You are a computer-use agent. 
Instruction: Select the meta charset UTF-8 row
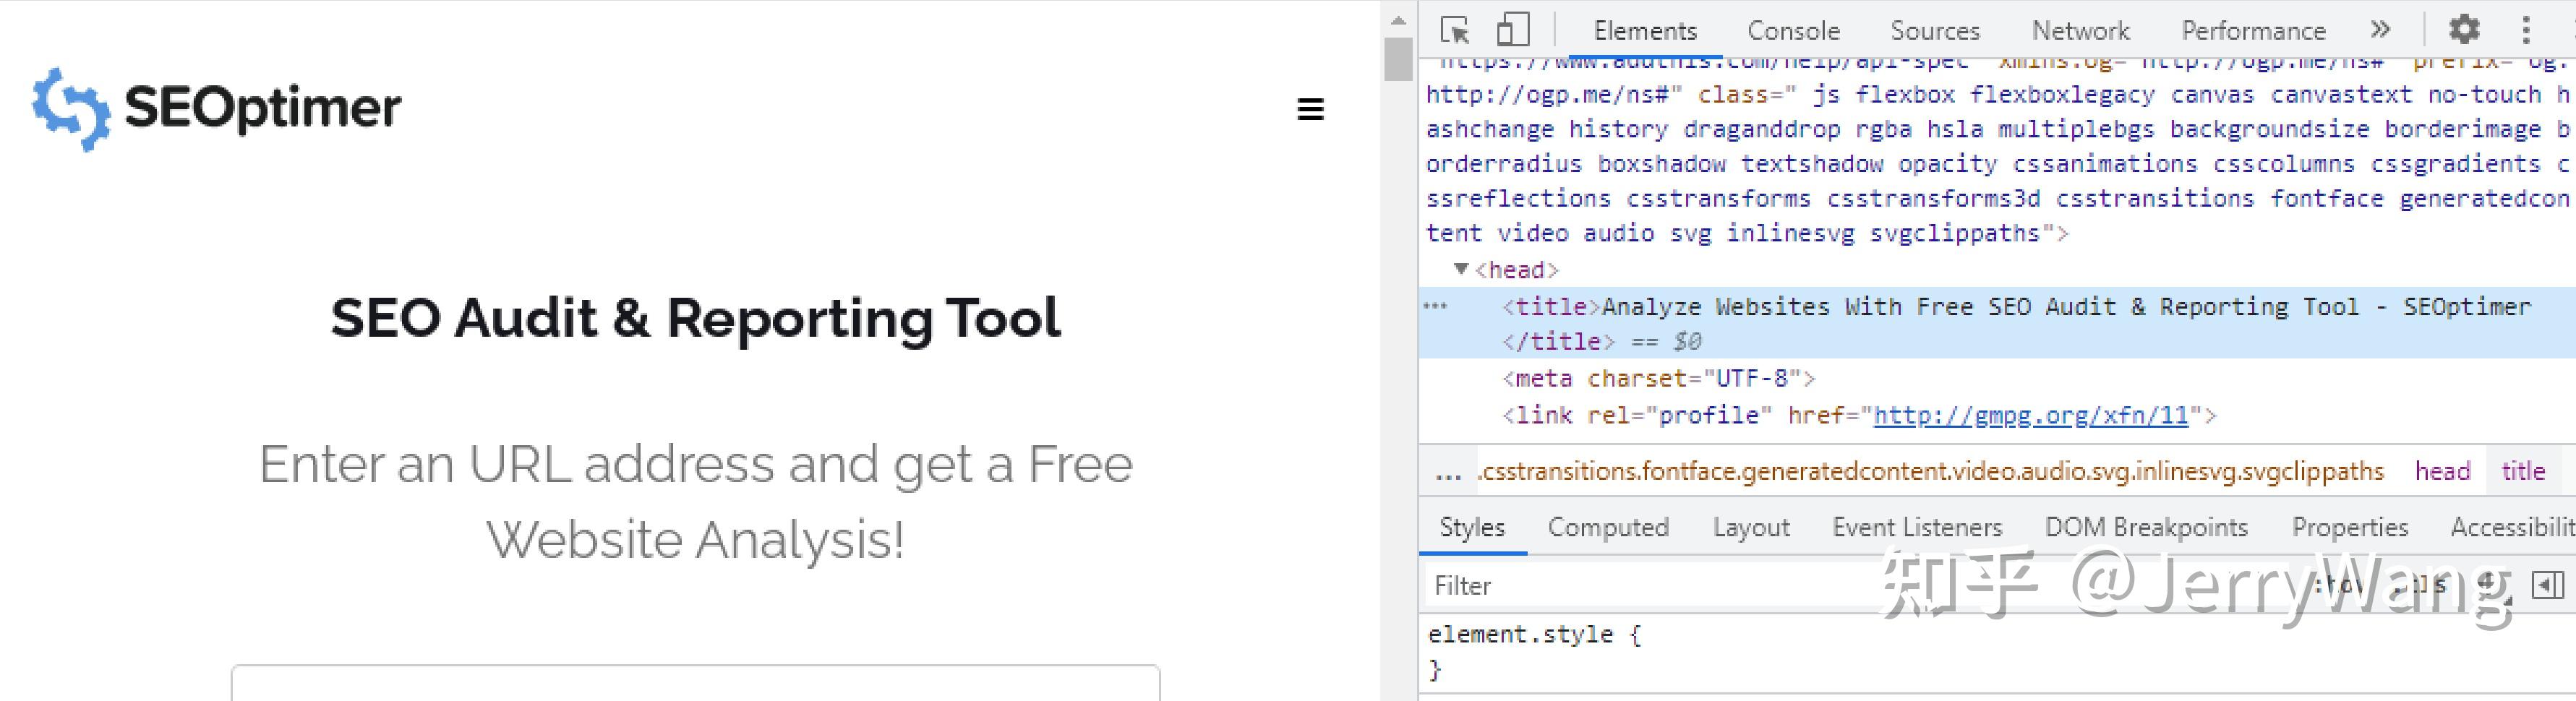pyautogui.click(x=1658, y=379)
